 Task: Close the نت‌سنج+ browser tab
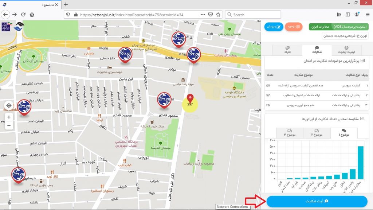[x=56, y=4]
